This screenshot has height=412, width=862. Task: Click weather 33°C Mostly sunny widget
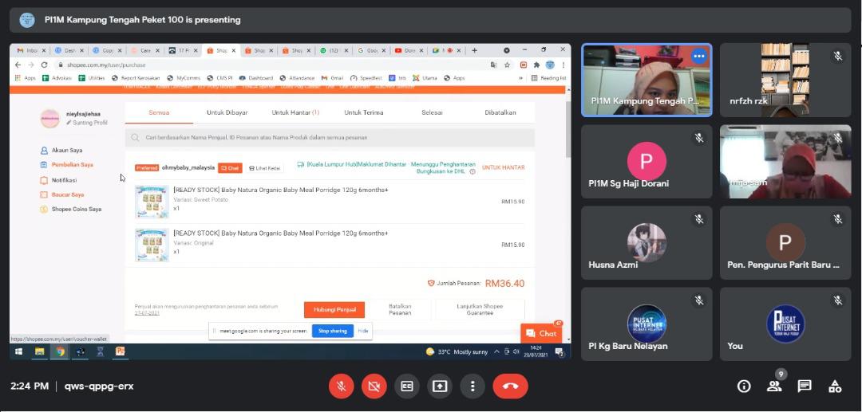point(457,351)
